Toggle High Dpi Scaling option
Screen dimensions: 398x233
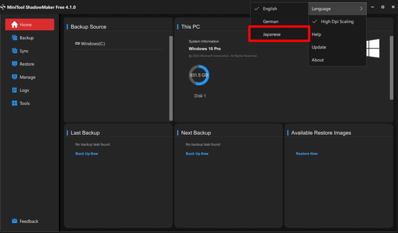pos(337,21)
